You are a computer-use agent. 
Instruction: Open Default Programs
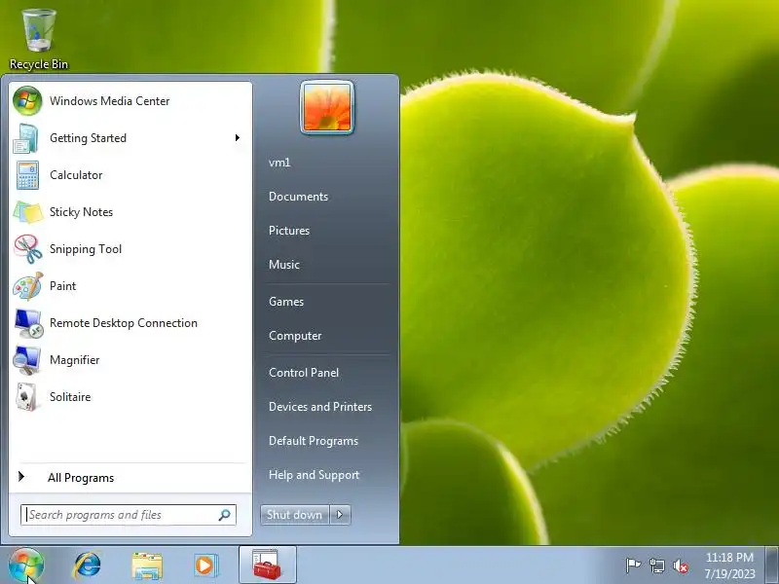pos(313,441)
